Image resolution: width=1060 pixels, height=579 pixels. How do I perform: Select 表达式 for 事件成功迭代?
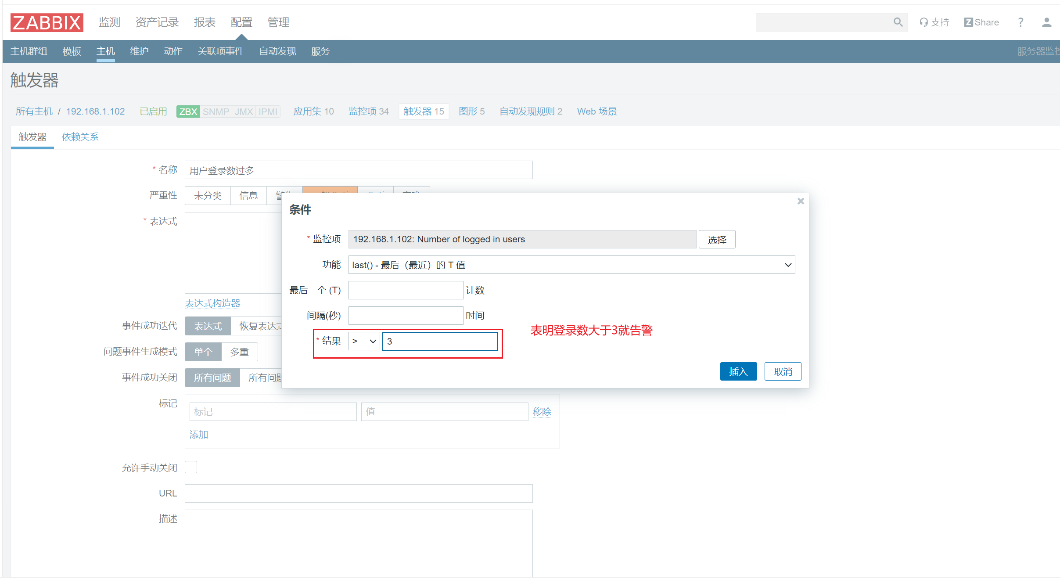click(208, 326)
